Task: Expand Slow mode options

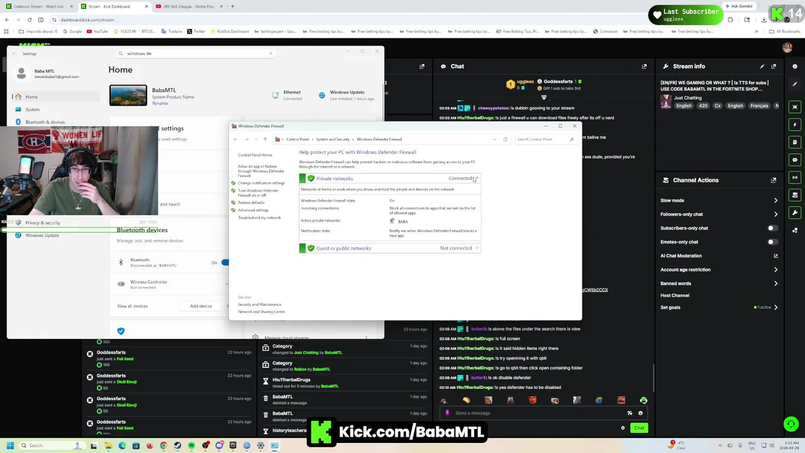Action: tap(775, 201)
